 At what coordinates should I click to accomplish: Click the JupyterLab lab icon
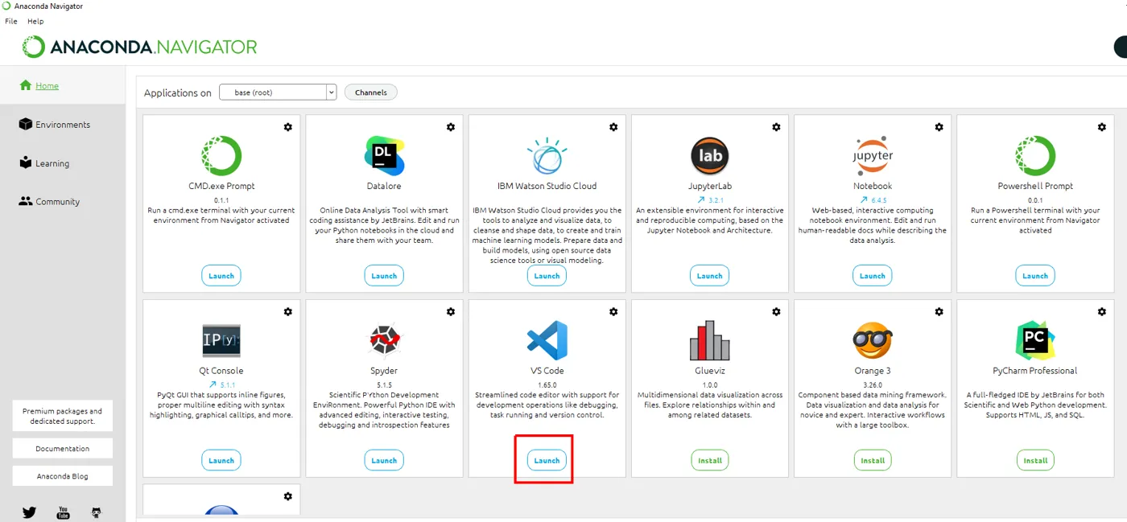click(x=709, y=156)
